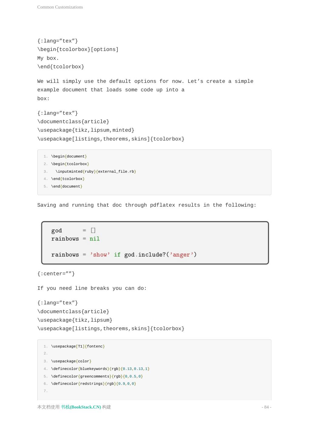Click the \definecolor{bluekeywords} code line
The width and height of the screenshot is (309, 437).
point(100,369)
